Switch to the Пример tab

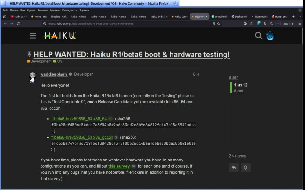[x=260, y=17]
